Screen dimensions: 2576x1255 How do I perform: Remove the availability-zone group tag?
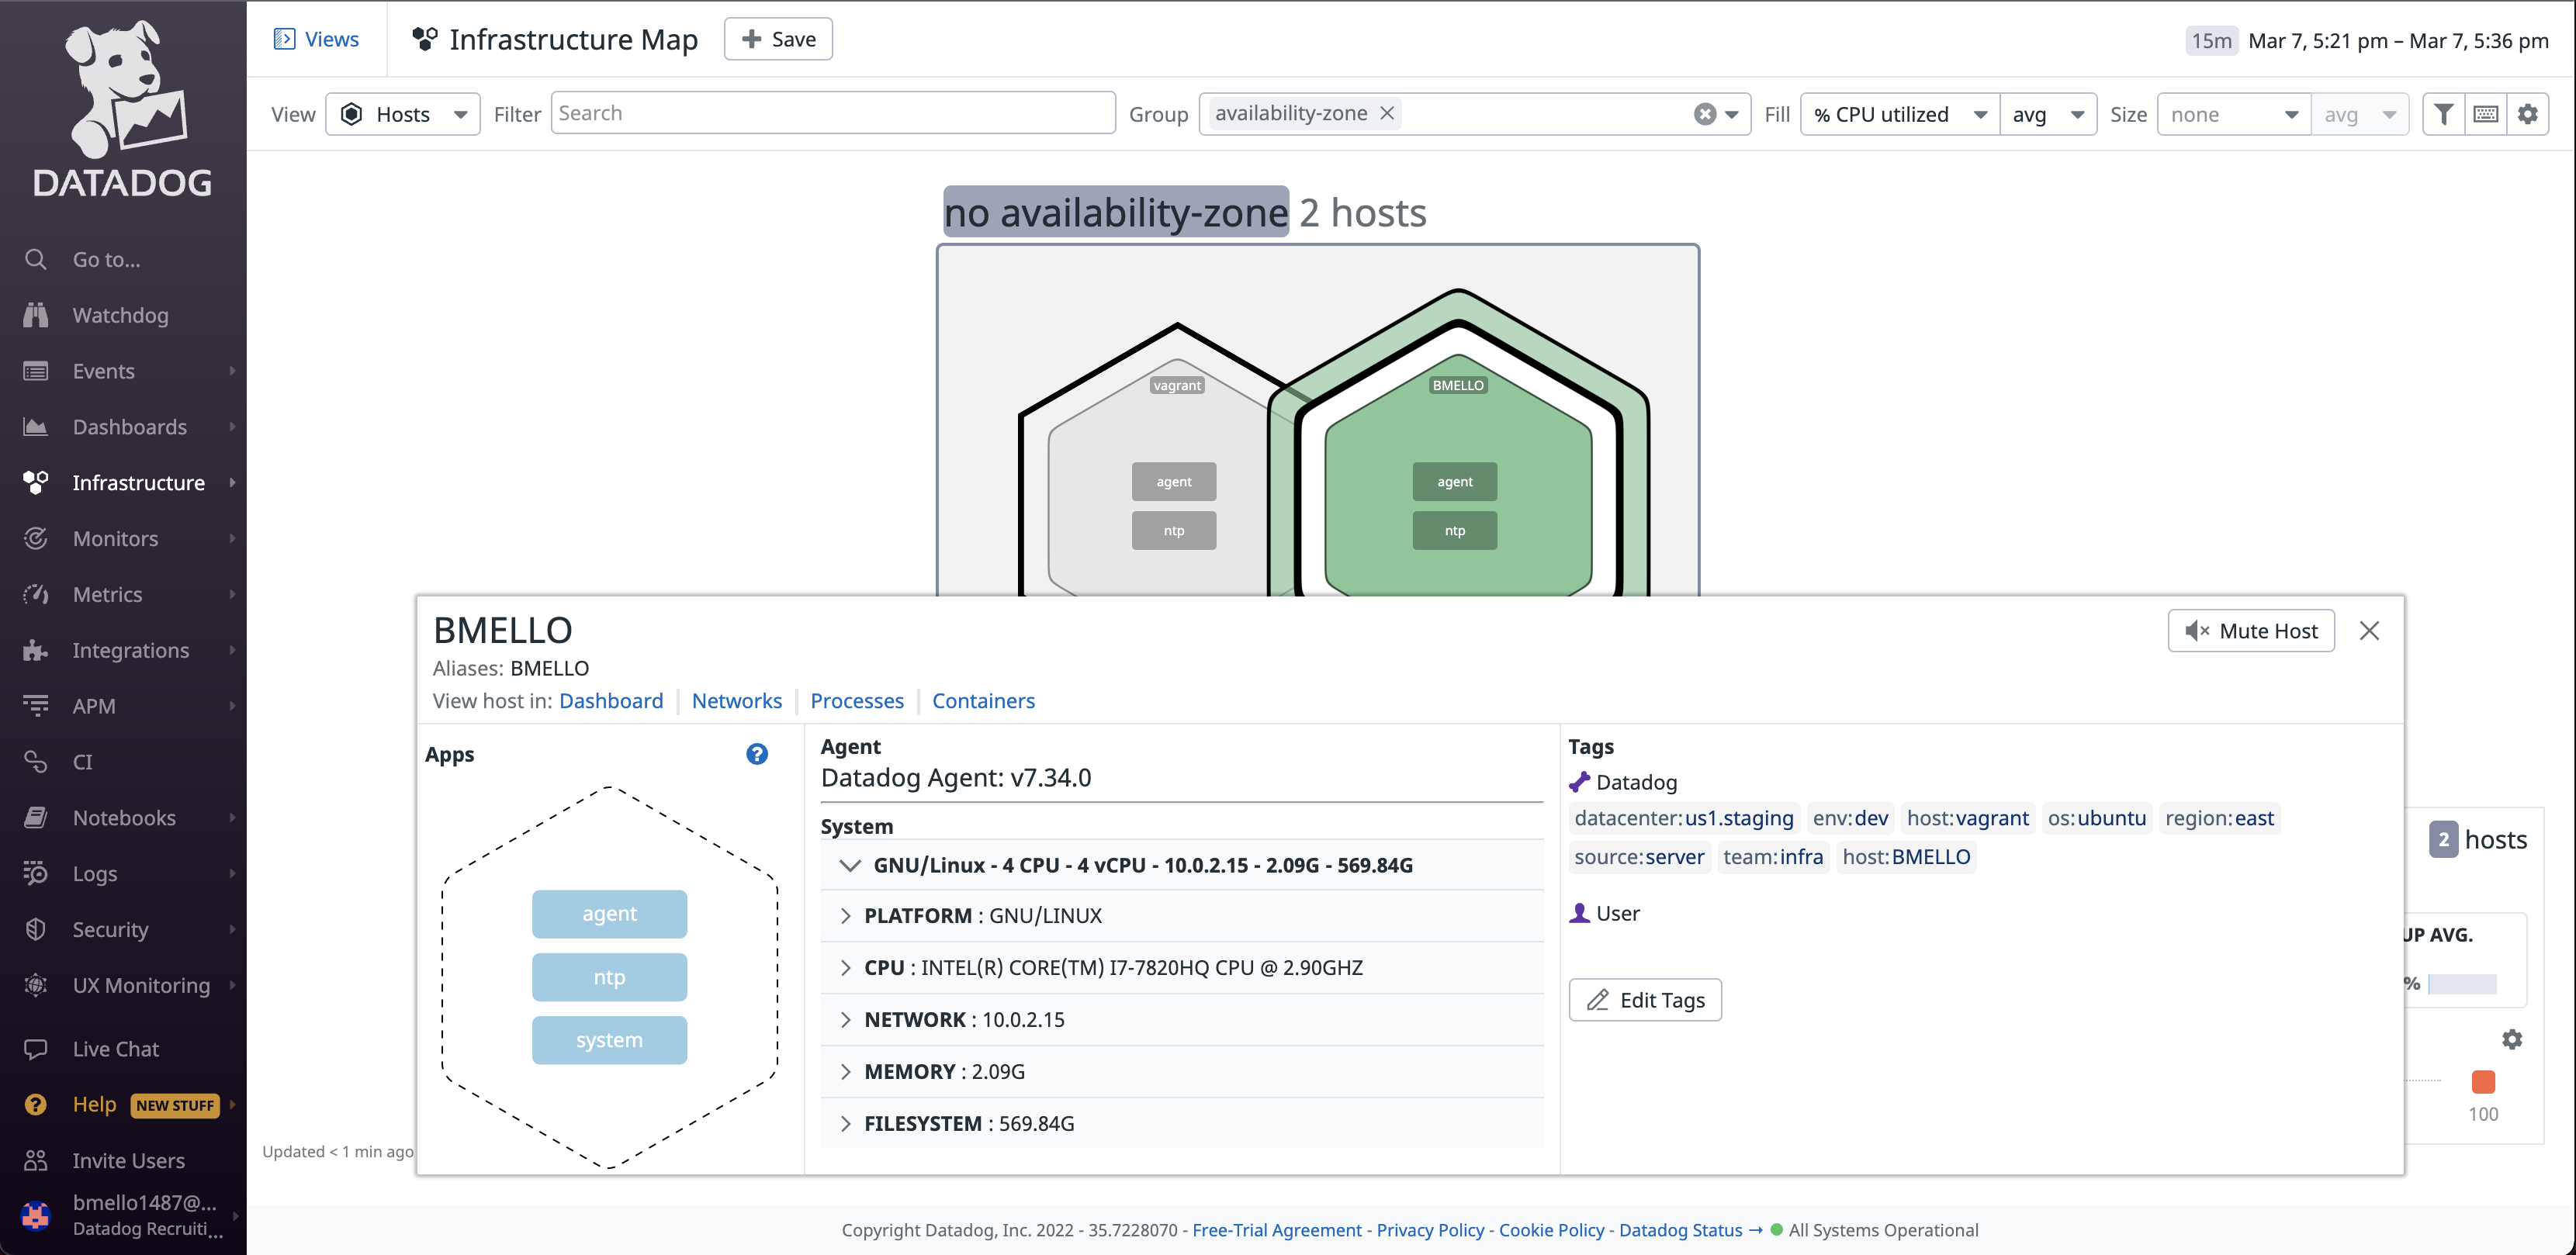pyautogui.click(x=1387, y=113)
